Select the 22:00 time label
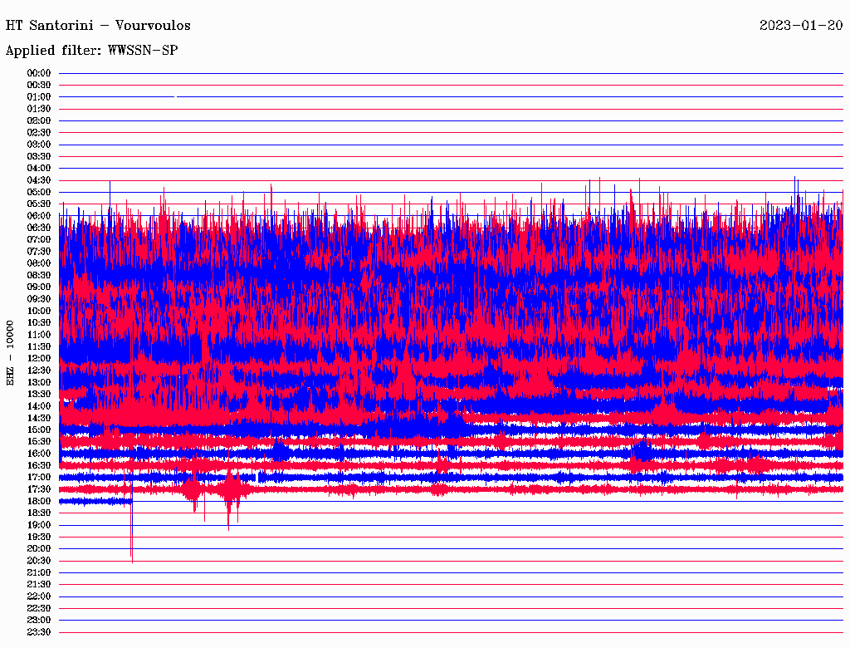 tap(39, 596)
